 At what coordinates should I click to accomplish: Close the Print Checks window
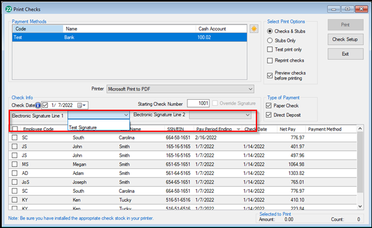pyautogui.click(x=361, y=9)
